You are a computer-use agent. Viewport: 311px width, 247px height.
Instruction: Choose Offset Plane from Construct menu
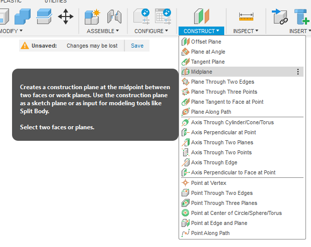[x=206, y=42]
